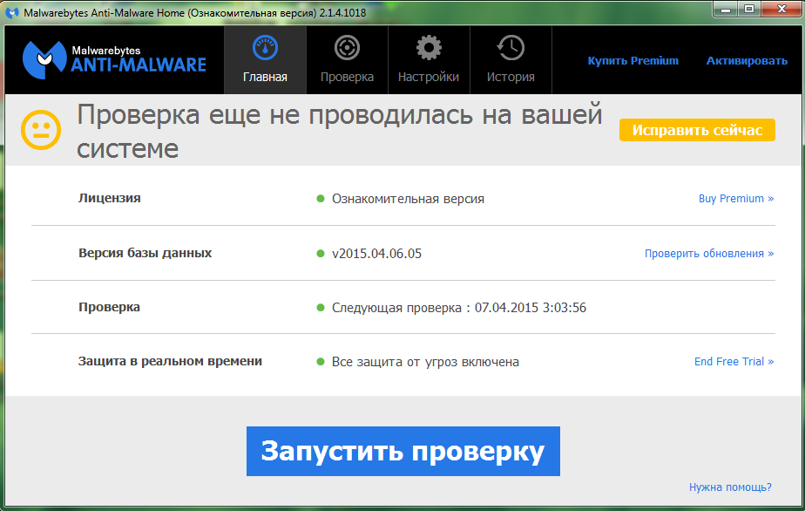
Task: Follow the Buy Premium » link
Action: [736, 199]
